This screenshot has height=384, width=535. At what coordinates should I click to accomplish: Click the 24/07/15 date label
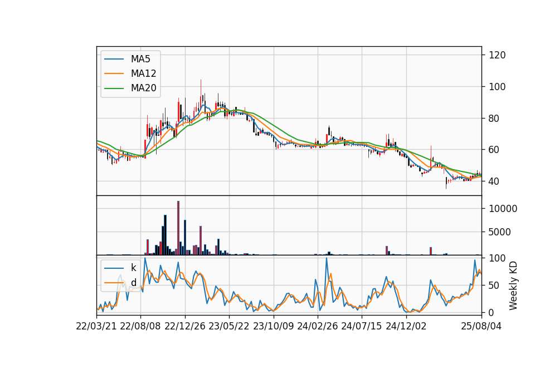click(362, 326)
